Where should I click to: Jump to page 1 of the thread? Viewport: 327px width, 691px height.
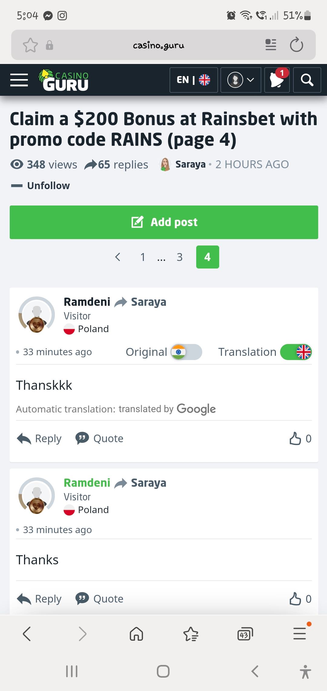click(143, 257)
